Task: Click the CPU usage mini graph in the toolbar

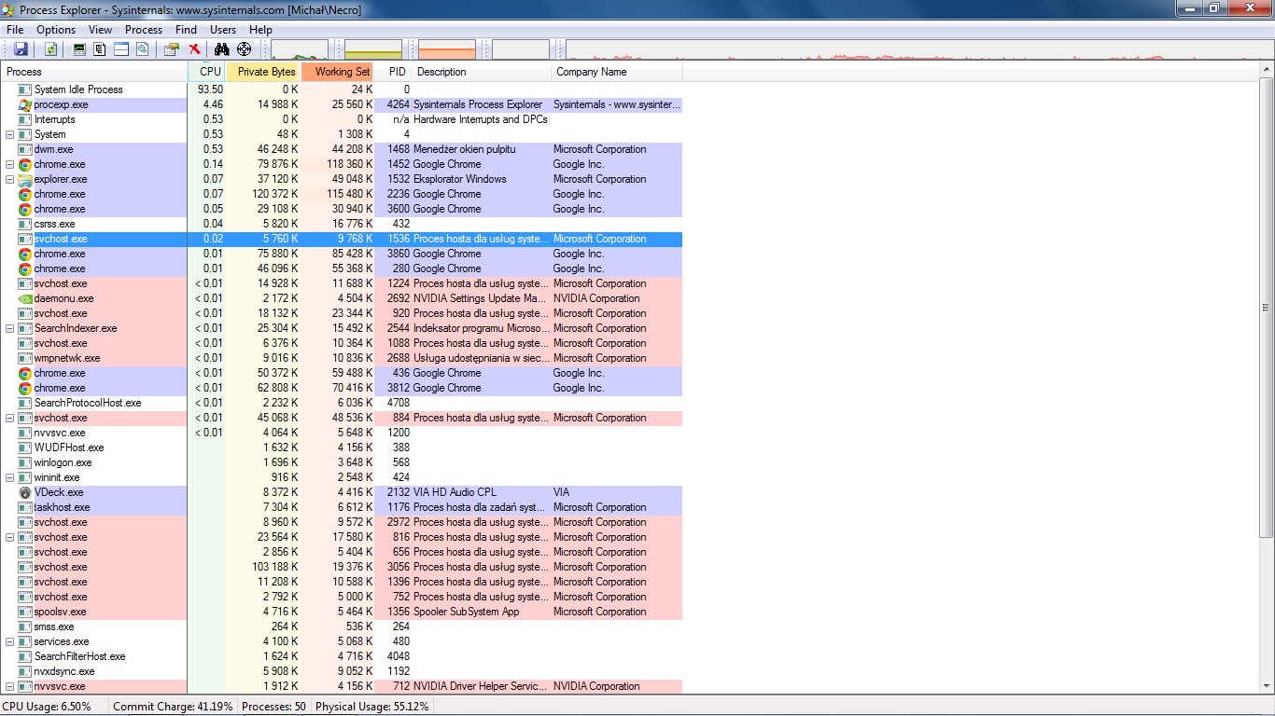Action: tap(299, 49)
